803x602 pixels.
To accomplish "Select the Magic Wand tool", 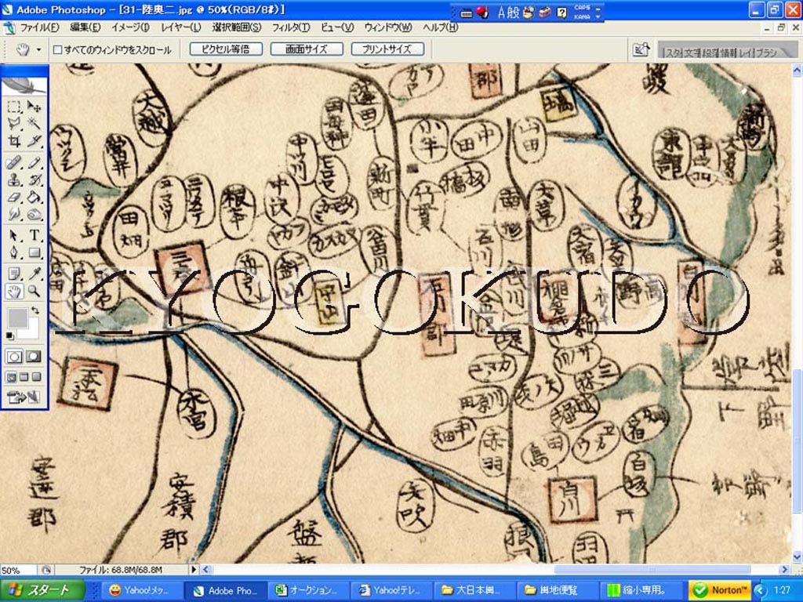I will pos(34,123).
